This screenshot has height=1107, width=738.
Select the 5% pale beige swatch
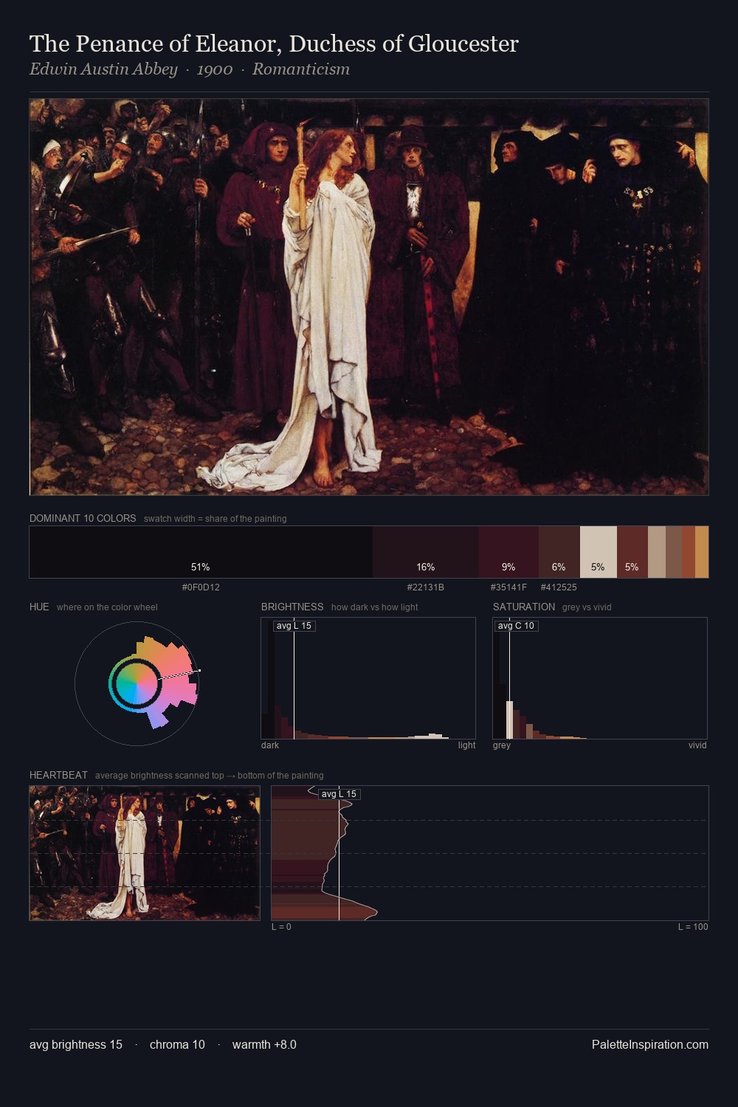tap(599, 551)
